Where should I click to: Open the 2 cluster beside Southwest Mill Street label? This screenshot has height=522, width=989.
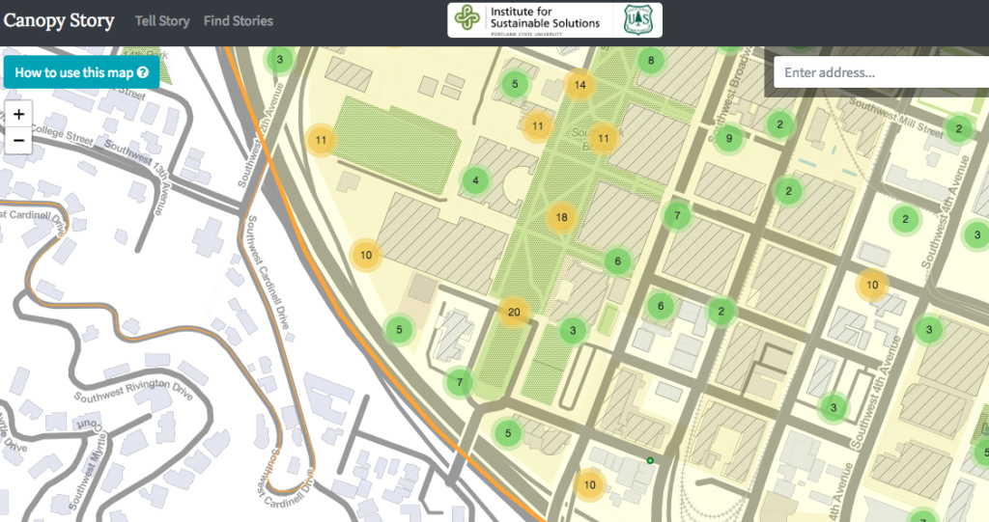[959, 129]
